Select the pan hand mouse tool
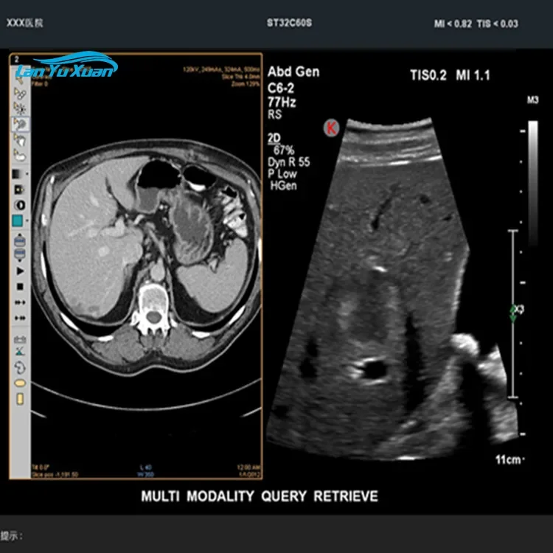 (x=20, y=140)
